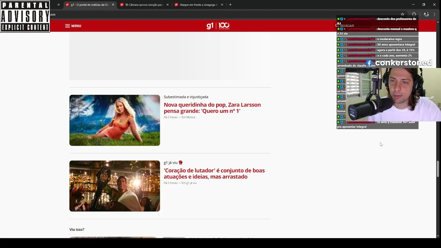Click the Zara Larsson article thumbnail
This screenshot has height=248, width=441.
click(115, 120)
